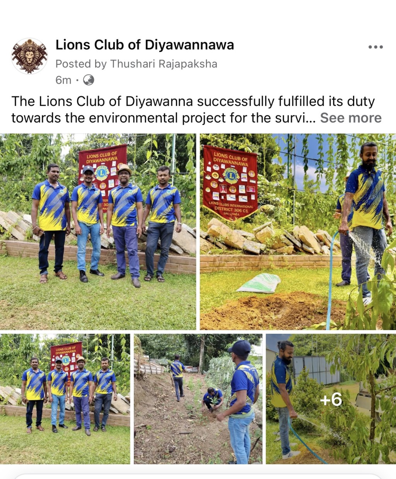
Task: Click the globe public-audience icon
Action: pos(89,80)
